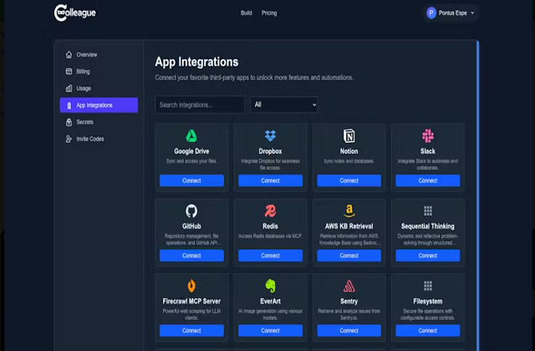Connect Google Drive
Image resolution: width=535 pixels, height=351 pixels.
(x=191, y=181)
